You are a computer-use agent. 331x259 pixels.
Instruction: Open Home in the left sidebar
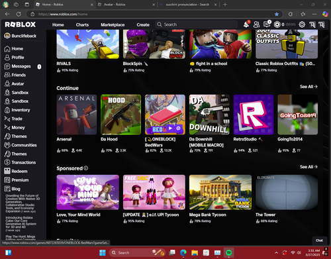(14, 48)
